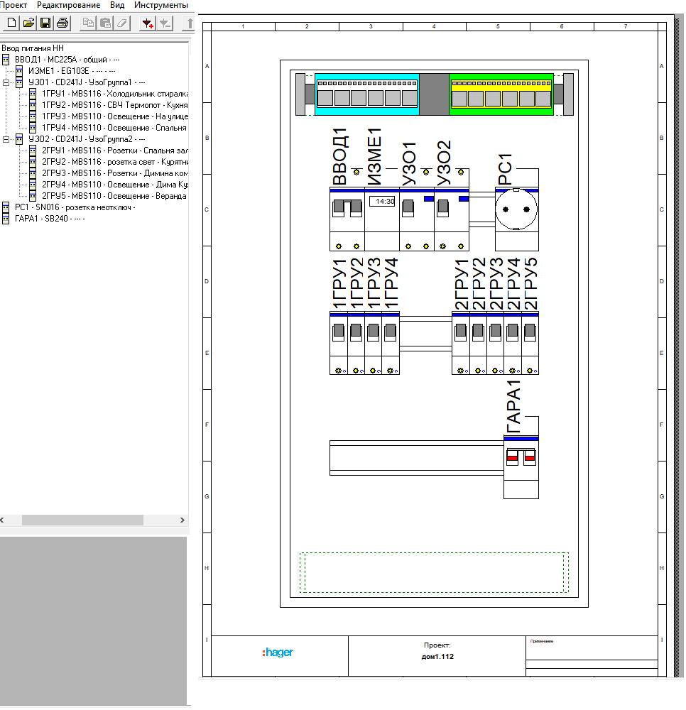This screenshot has width=686, height=710.
Task: Print the layout using the printer icon
Action: (x=62, y=23)
